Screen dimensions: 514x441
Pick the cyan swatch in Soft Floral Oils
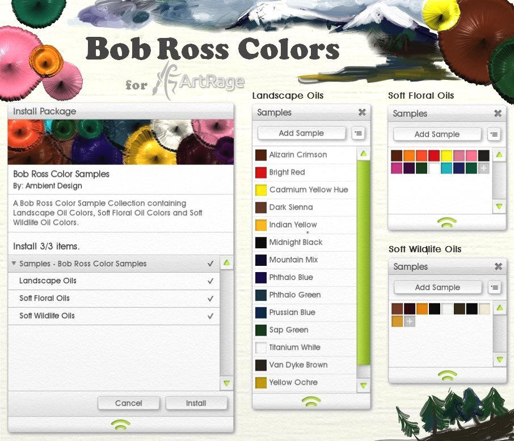pyautogui.click(x=446, y=168)
